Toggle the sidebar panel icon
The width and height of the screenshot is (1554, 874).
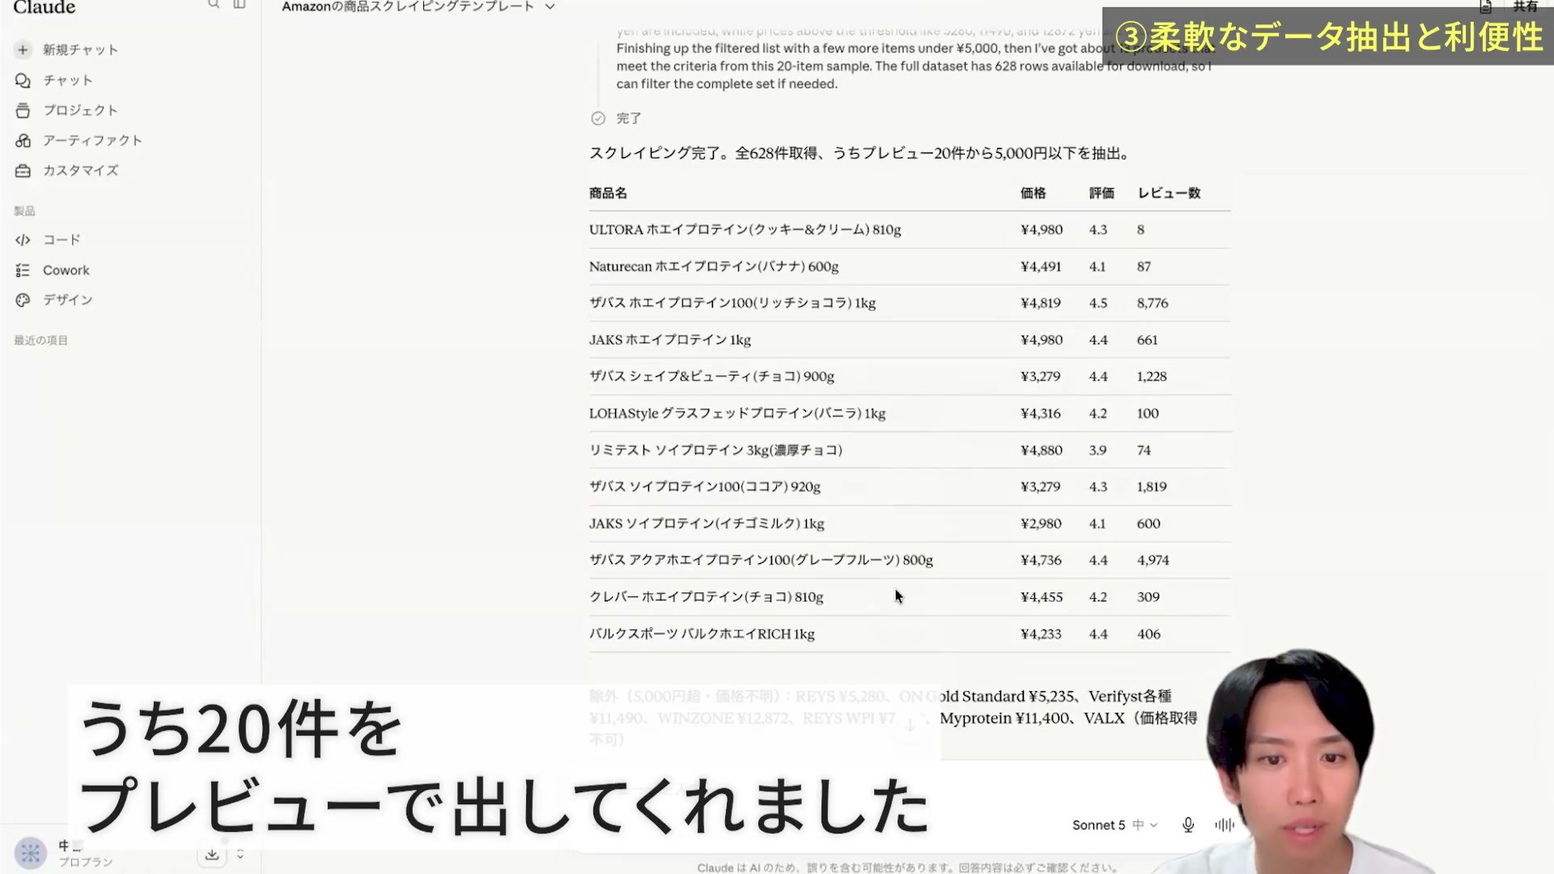[x=240, y=5]
